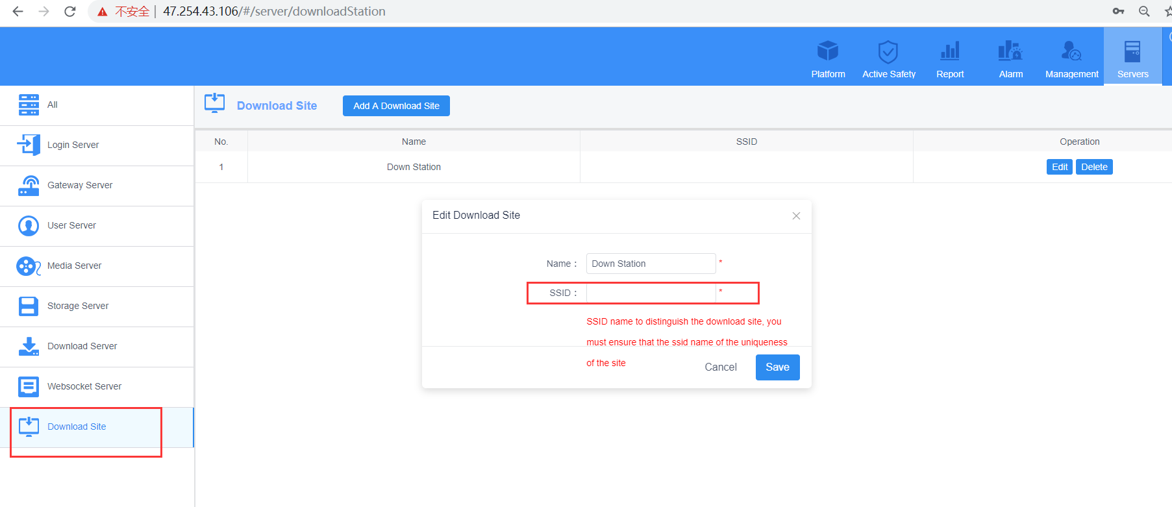1172x507 pixels.
Task: Click the not secure warning icon
Action: point(103,12)
